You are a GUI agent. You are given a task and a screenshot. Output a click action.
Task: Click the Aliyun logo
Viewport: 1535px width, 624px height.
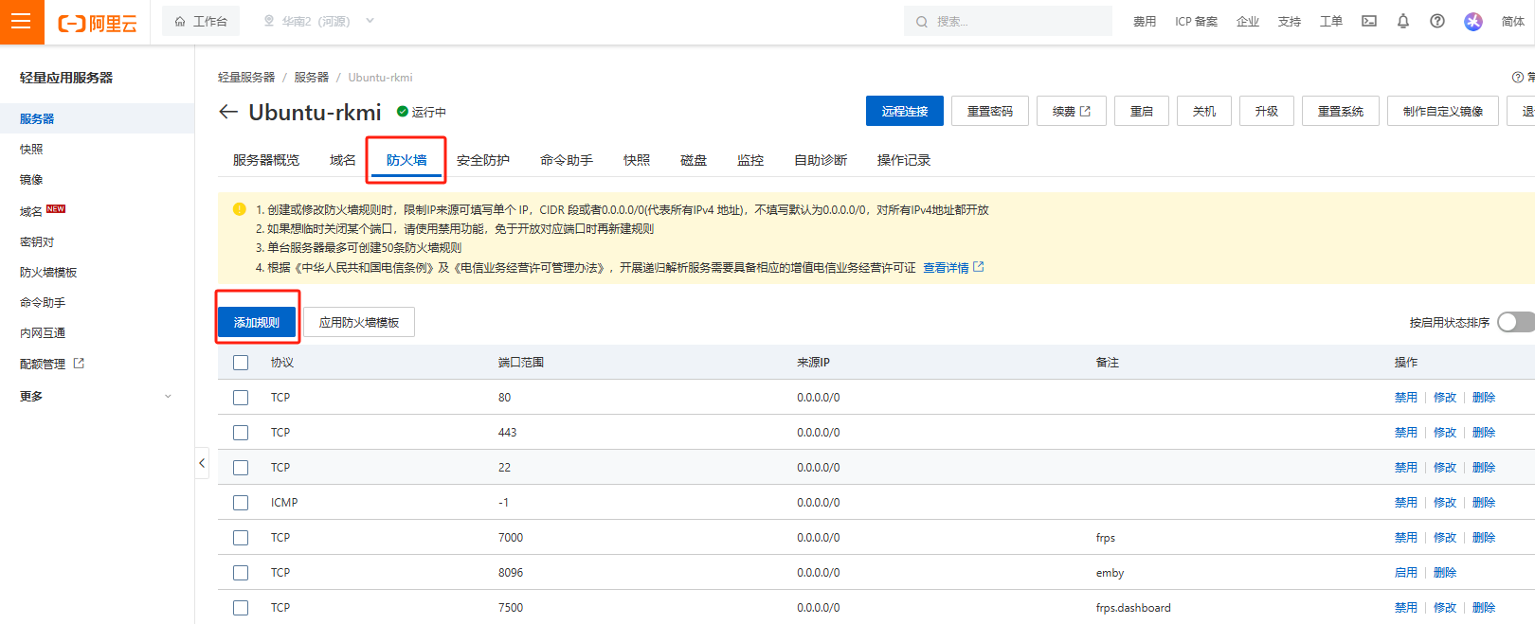click(x=98, y=23)
